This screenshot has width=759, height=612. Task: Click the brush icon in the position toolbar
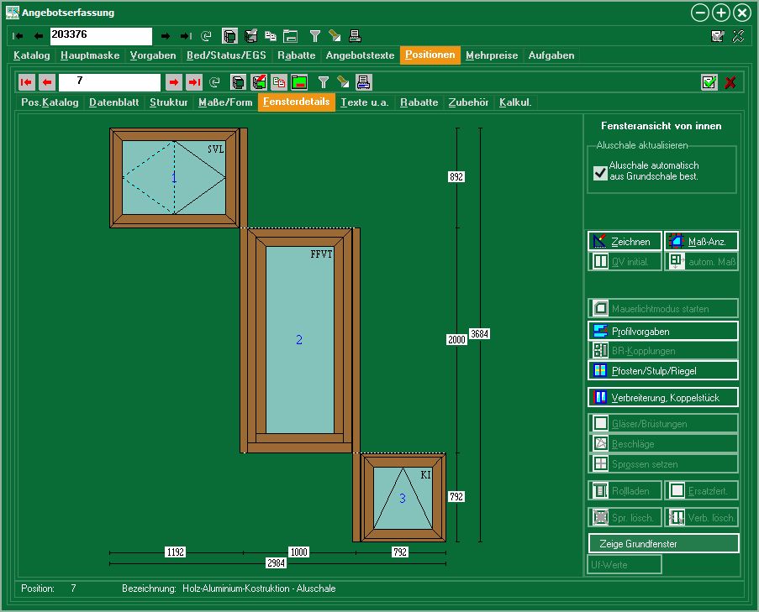pos(343,82)
